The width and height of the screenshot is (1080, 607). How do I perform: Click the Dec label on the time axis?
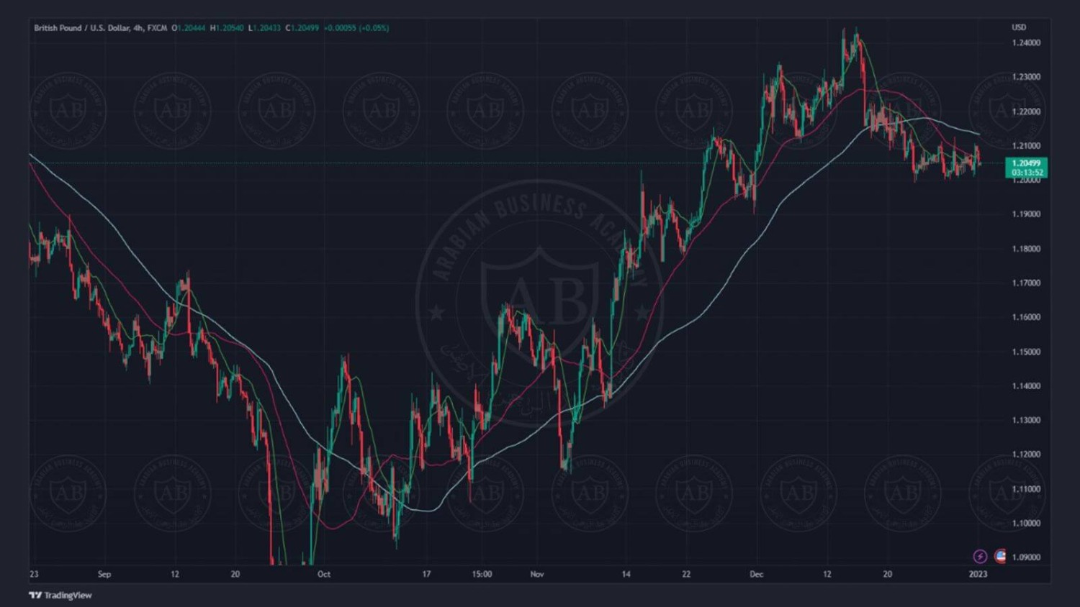[757, 574]
